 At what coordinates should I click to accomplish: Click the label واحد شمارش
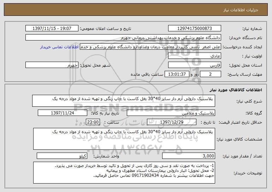pos(106,156)
